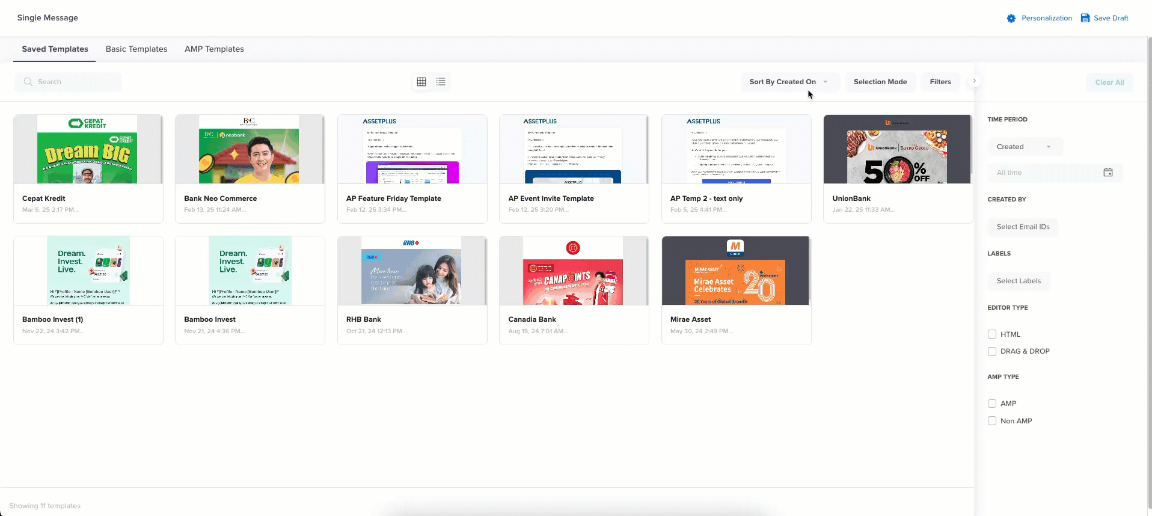Click the Filters button
The image size is (1152, 516).
click(940, 82)
